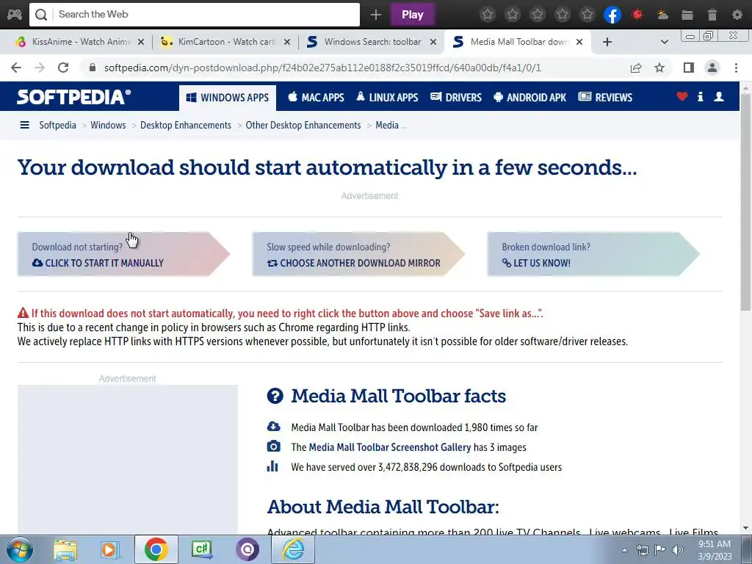Click the page vertical scrollbar
This screenshot has width=752, height=564.
coord(746,201)
